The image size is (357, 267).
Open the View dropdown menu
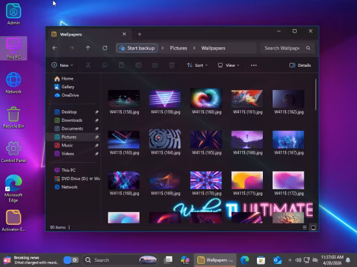point(228,65)
